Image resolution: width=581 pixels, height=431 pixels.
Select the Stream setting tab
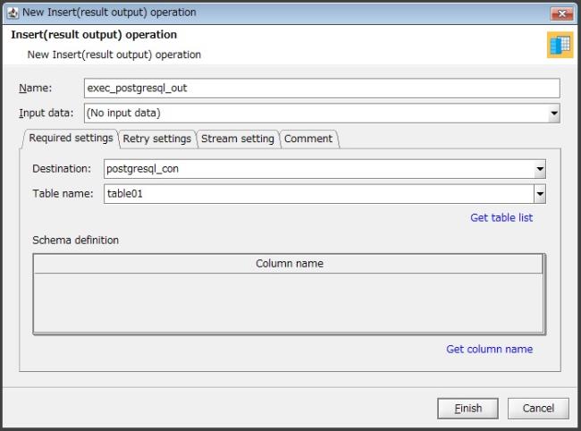point(237,139)
